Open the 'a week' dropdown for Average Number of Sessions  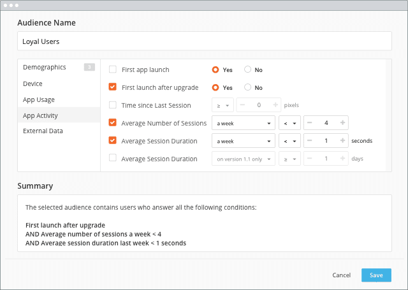pyautogui.click(x=244, y=123)
